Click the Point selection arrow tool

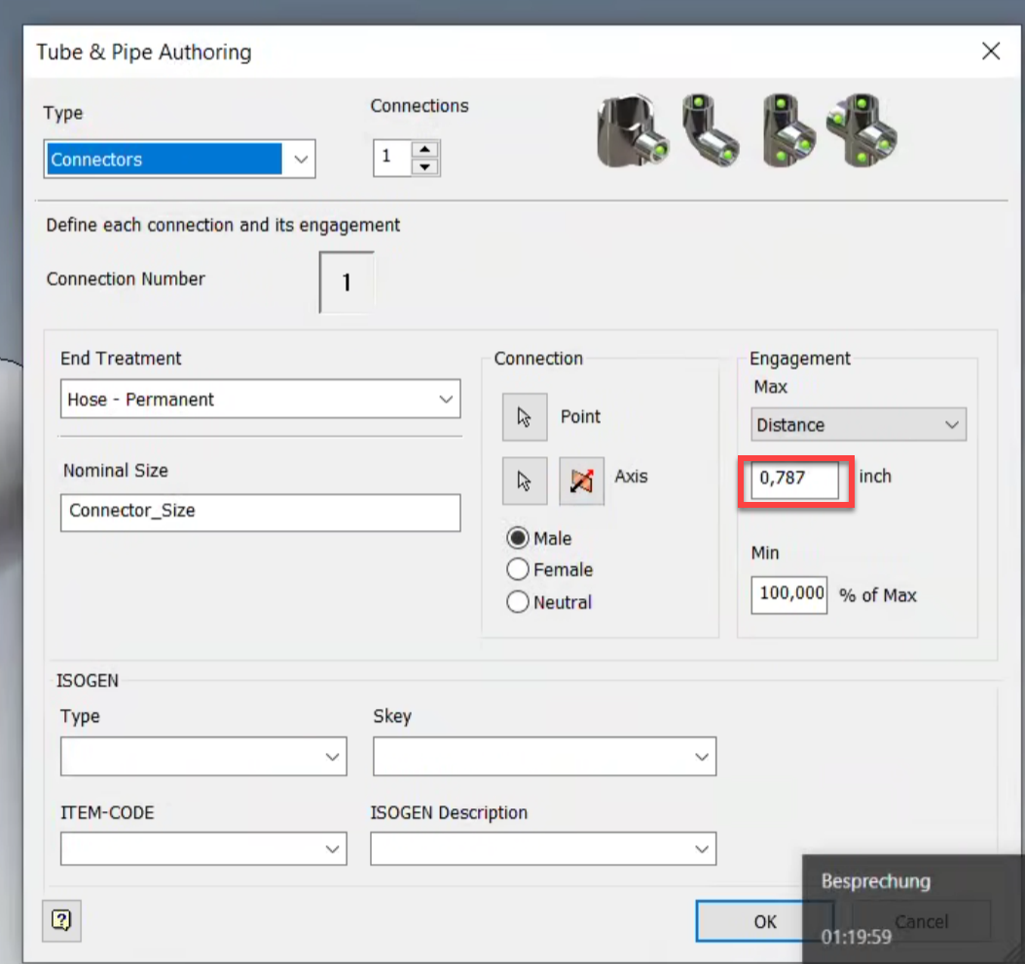(524, 416)
